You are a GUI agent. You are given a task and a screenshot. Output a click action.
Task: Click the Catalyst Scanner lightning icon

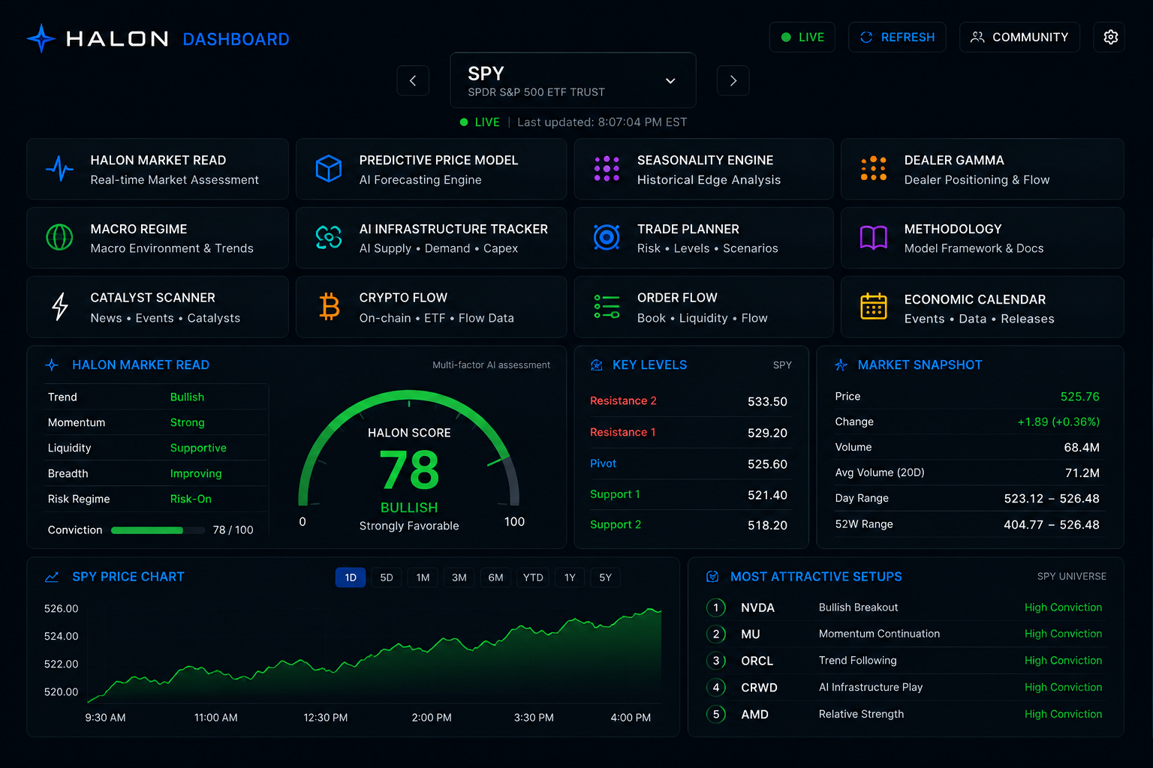click(60, 306)
